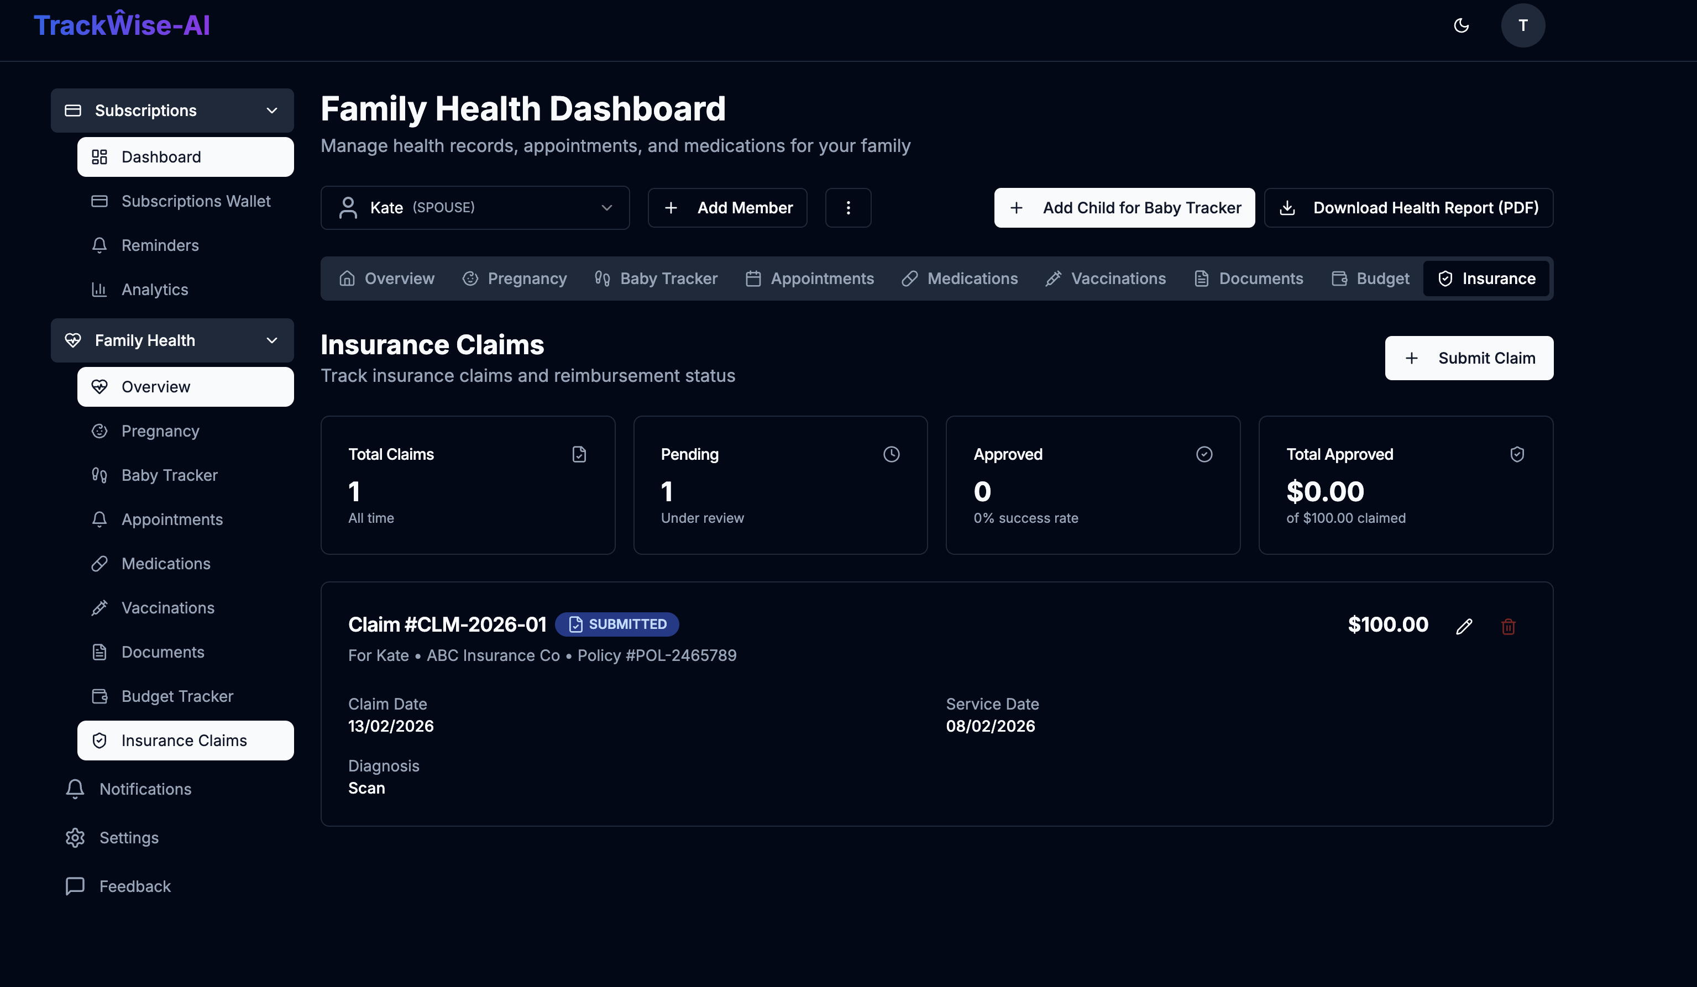Select the Baby Tracker sidebar icon

(99, 475)
